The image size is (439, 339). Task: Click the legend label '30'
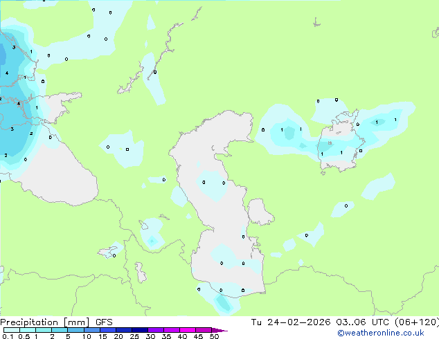[150, 336]
